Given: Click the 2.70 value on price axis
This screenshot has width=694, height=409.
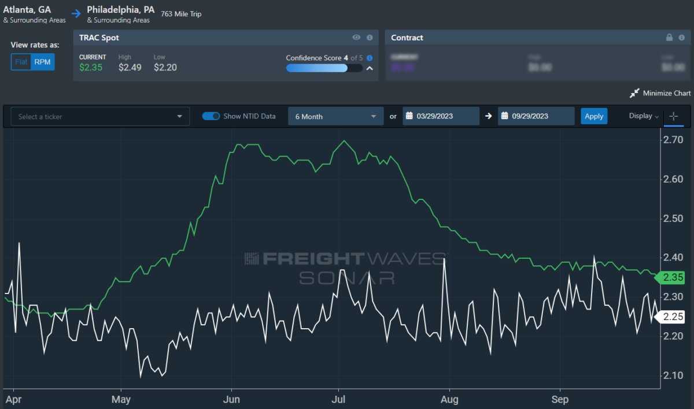Looking at the screenshot, I should 674,140.
